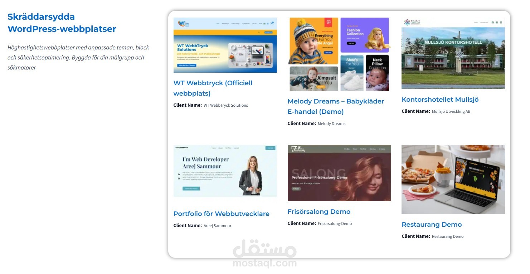Click the cart icon in WebbTryck preview header
Image resolution: width=530 pixels, height=274 pixels.
[x=272, y=23]
